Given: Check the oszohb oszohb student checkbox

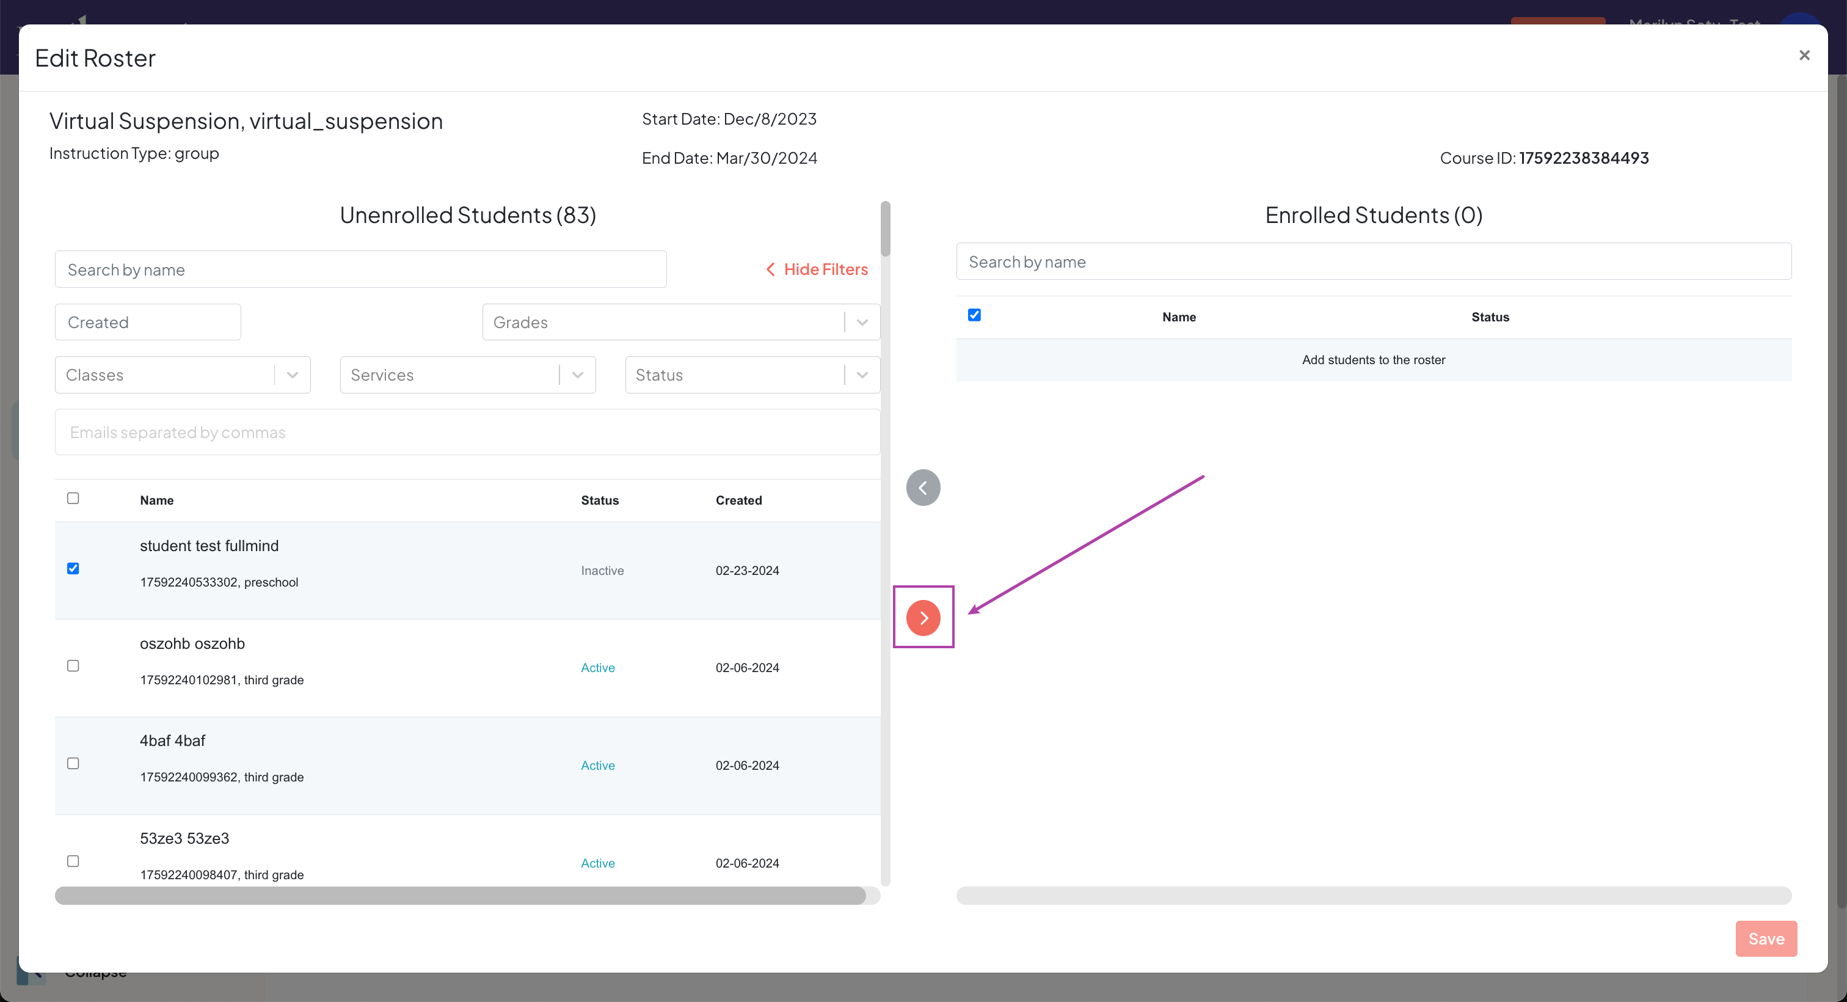Looking at the screenshot, I should 73,667.
